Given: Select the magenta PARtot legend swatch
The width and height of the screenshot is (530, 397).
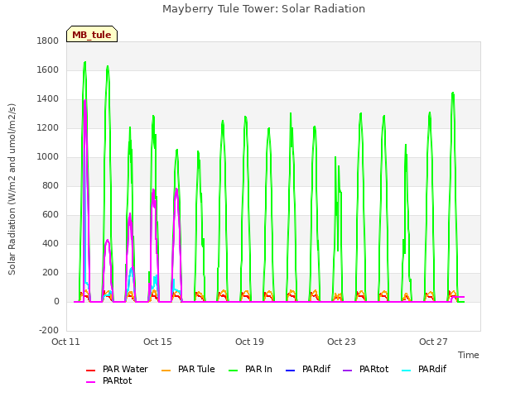Looking at the screenshot, I should point(90,382).
